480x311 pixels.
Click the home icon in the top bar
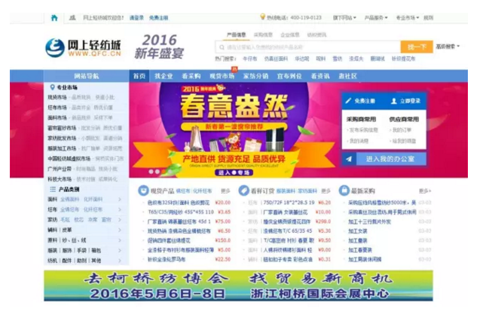[x=54, y=17]
